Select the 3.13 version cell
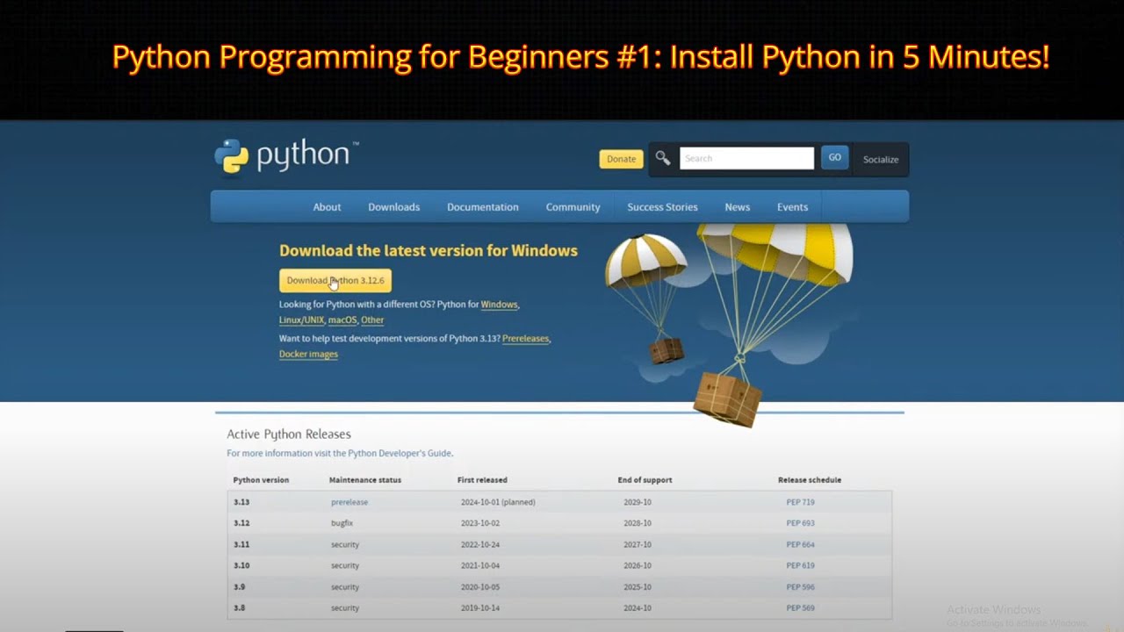Image resolution: width=1124 pixels, height=632 pixels. pyautogui.click(x=241, y=502)
